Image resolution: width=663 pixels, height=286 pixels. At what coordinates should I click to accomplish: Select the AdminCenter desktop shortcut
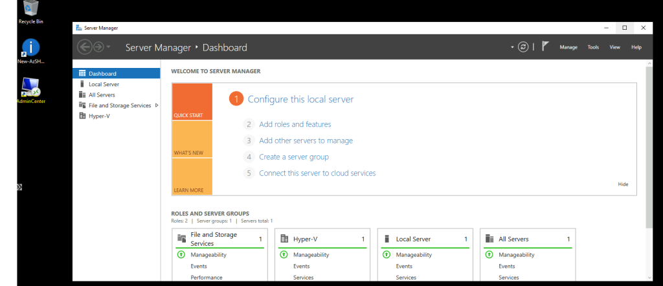(x=31, y=91)
